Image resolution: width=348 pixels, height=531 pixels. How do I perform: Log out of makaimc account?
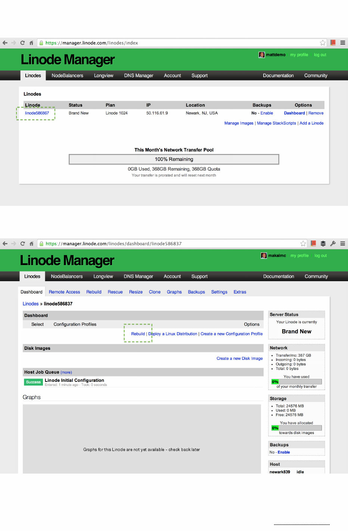click(x=320, y=256)
